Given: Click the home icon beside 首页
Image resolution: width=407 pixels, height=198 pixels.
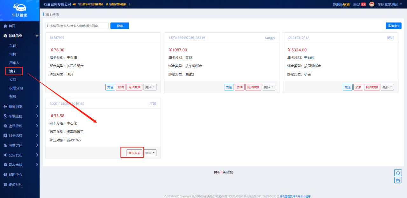Looking at the screenshot, I should point(5,26).
